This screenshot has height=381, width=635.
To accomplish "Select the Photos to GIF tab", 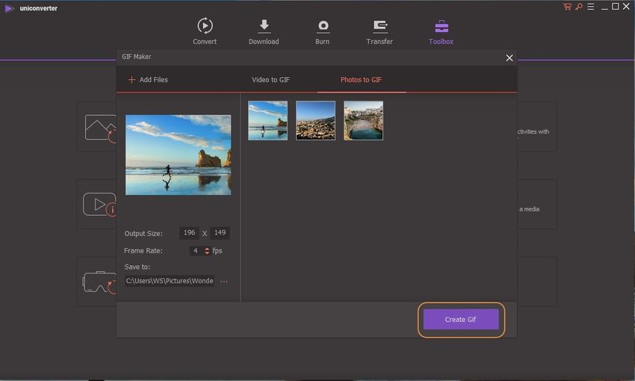I will pyautogui.click(x=361, y=80).
